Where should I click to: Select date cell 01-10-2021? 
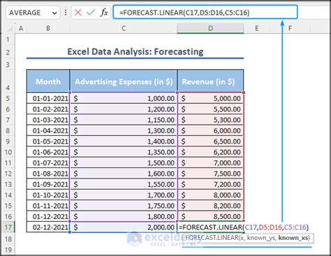(x=48, y=195)
